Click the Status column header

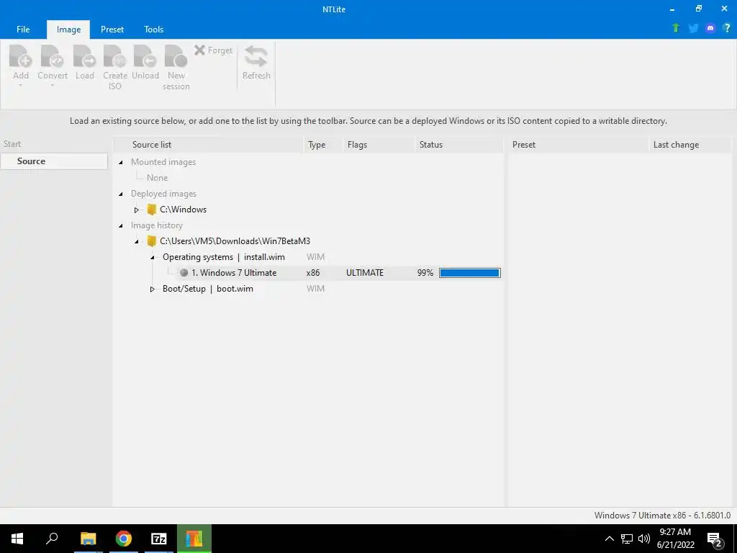pyautogui.click(x=458, y=144)
